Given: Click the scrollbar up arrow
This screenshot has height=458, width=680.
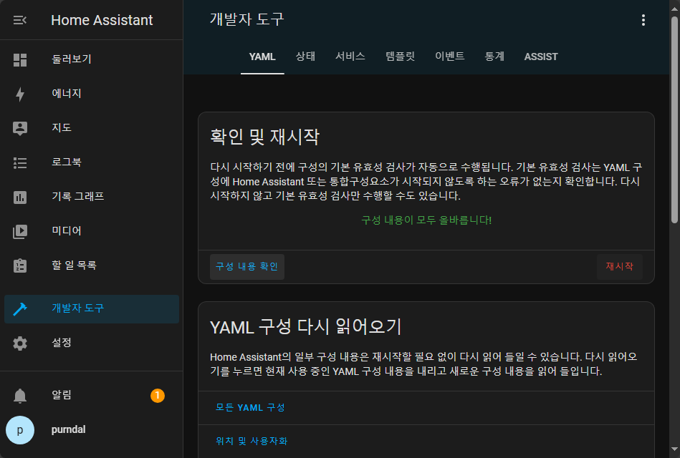Looking at the screenshot, I should point(674,9).
